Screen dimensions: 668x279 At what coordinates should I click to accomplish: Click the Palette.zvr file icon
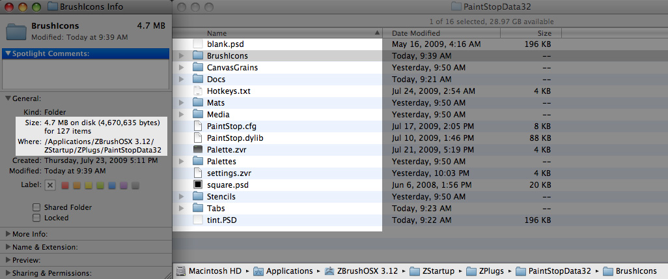click(x=198, y=149)
